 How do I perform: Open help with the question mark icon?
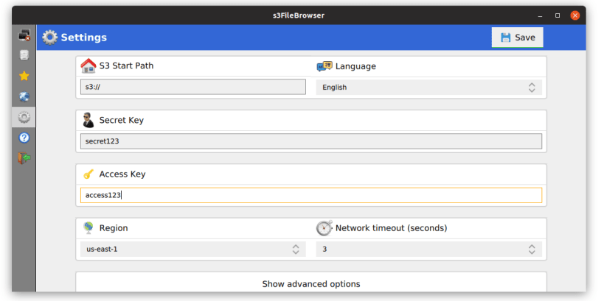point(24,138)
